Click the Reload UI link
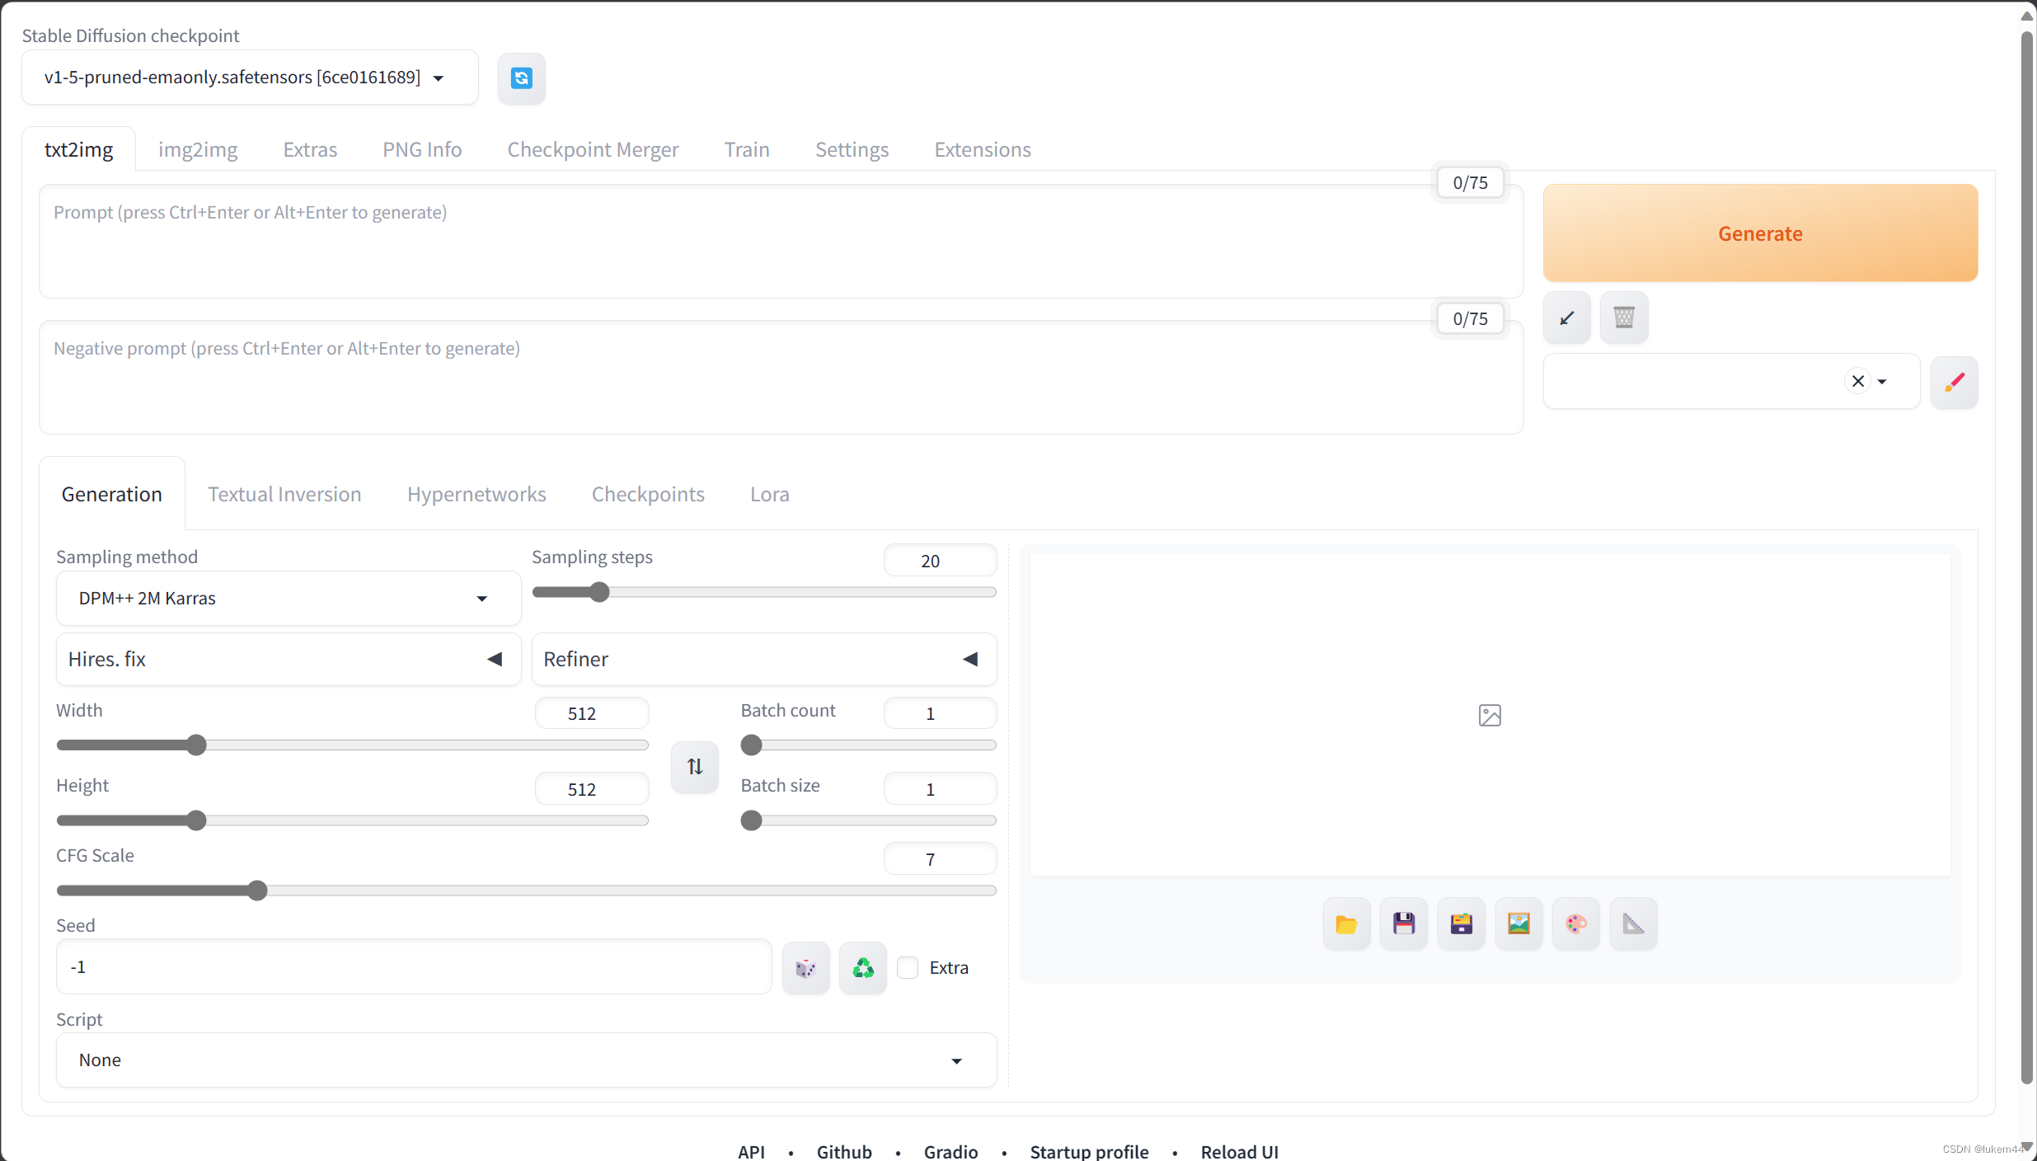Screen dimensions: 2037x1161 click(x=1239, y=1151)
